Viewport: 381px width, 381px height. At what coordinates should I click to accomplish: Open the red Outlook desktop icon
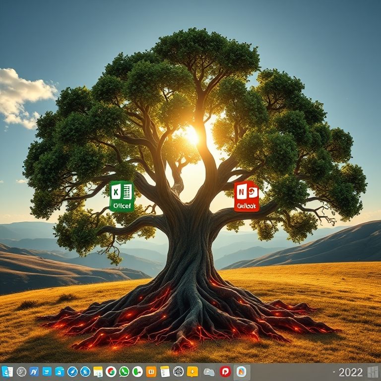[247, 196]
